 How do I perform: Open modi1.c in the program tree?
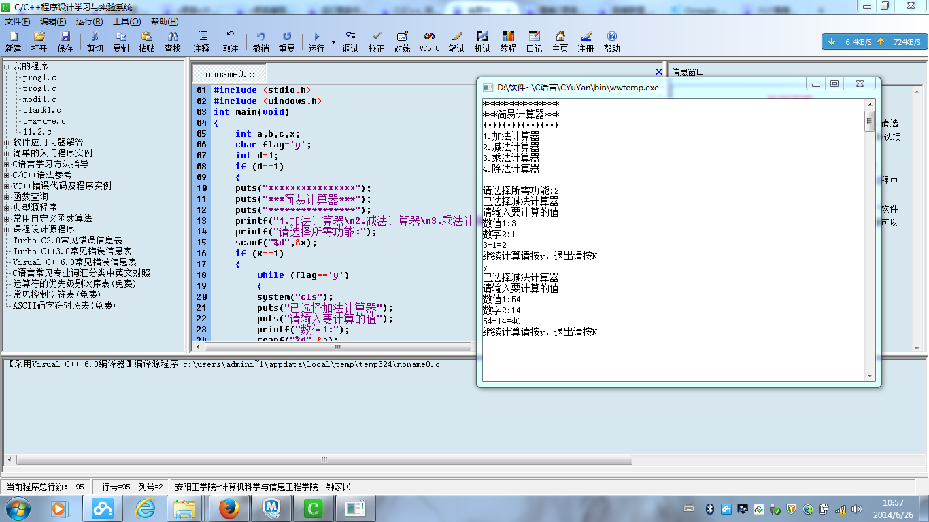[x=39, y=99]
